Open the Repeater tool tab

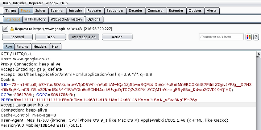[x=95, y=10]
